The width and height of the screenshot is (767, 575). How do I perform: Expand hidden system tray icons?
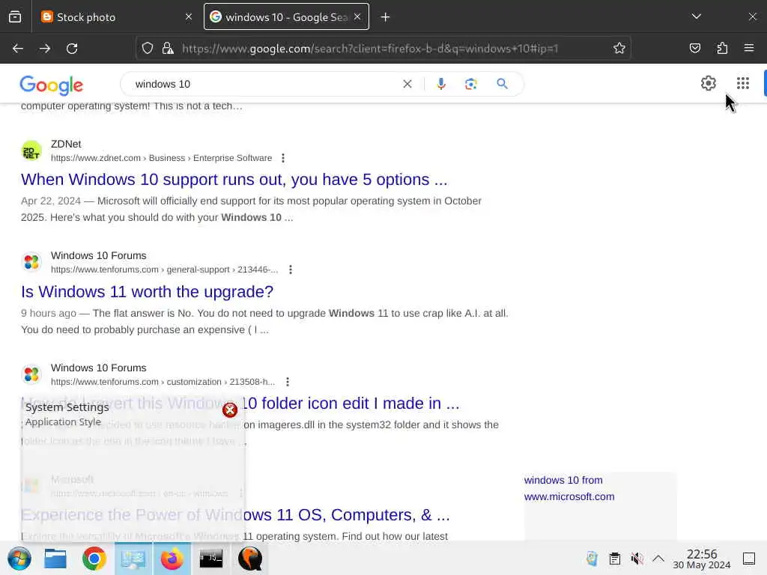pos(658,558)
